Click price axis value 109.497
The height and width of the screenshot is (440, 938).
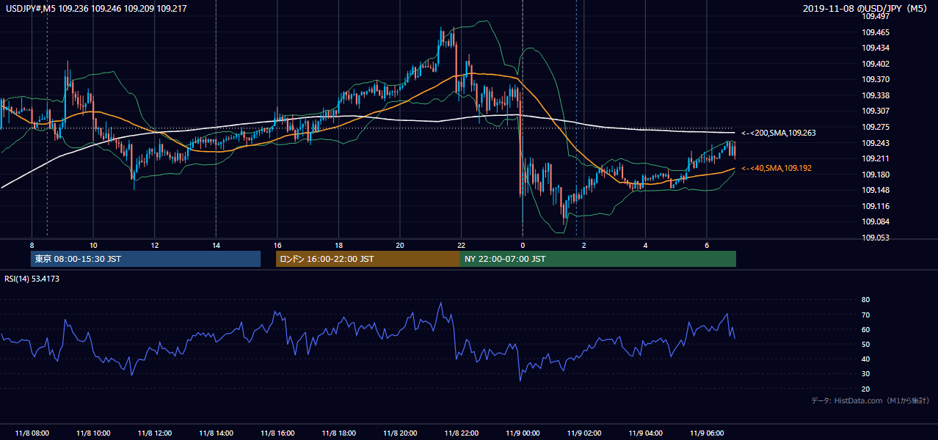tap(876, 16)
